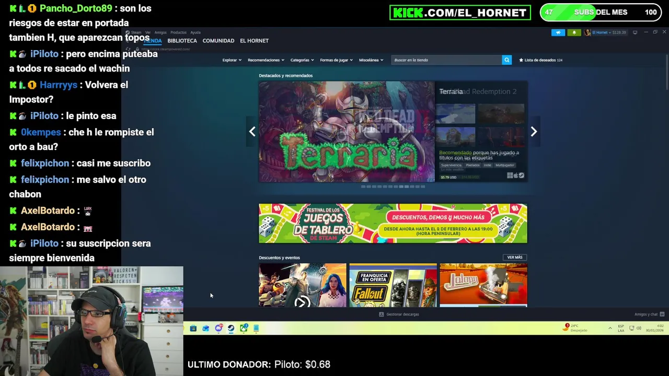This screenshot has width=669, height=376.
Task: Open the teal notepad app in taskbar
Action: (x=256, y=328)
